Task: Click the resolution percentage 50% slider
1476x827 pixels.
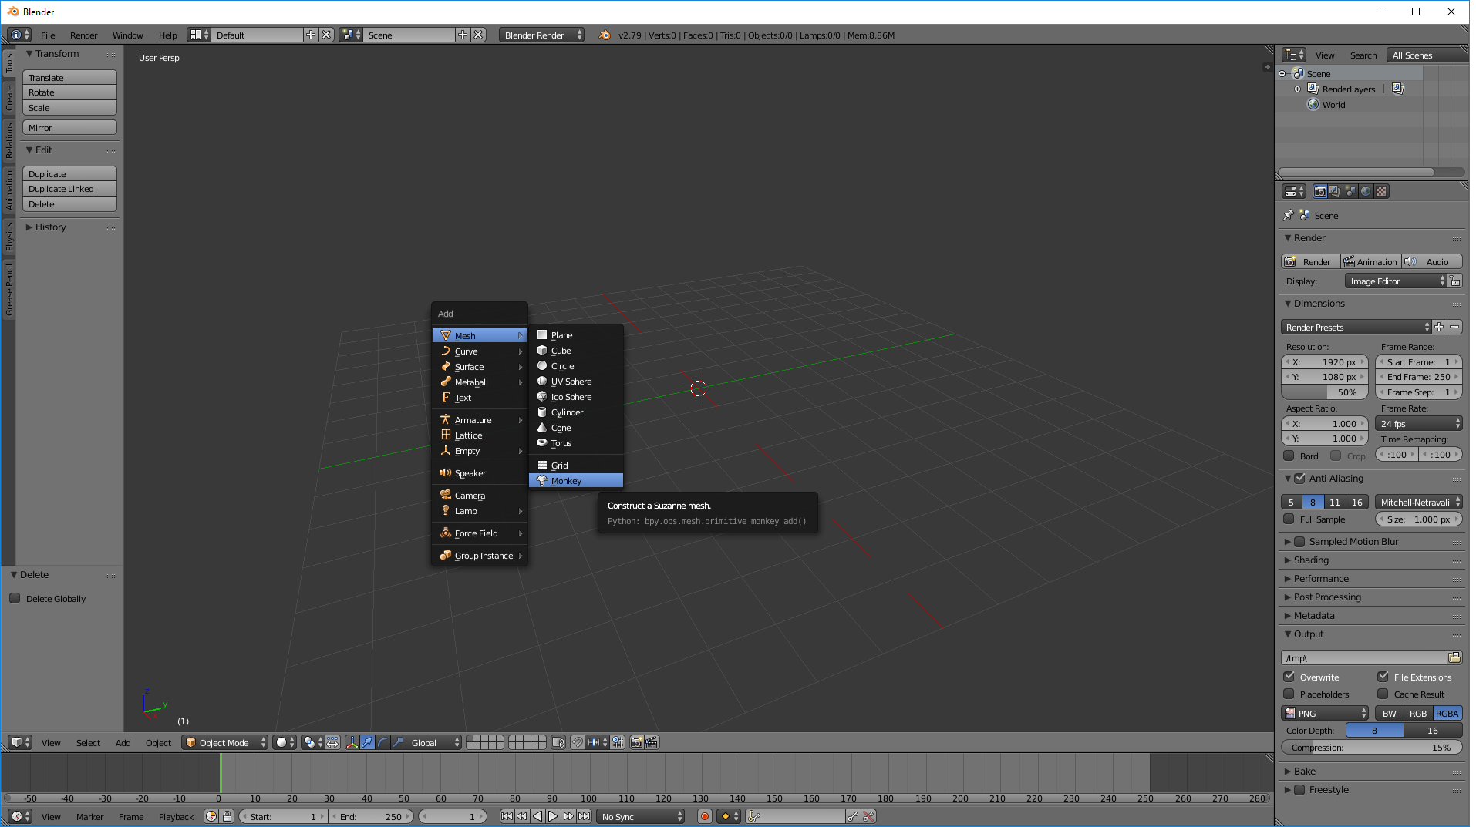Action: click(1324, 392)
